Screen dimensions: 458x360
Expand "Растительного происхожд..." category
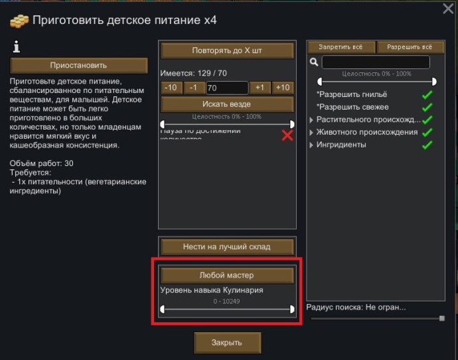313,120
